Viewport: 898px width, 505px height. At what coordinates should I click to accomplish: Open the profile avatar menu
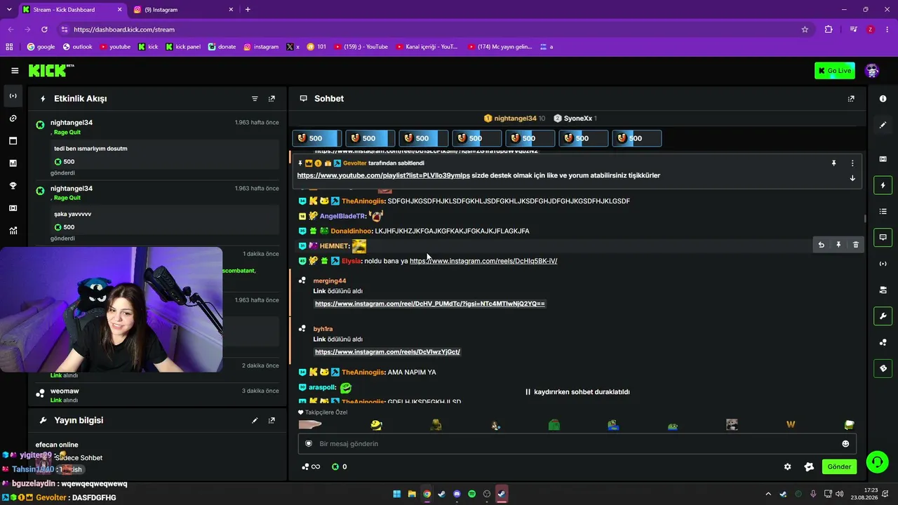tap(872, 70)
